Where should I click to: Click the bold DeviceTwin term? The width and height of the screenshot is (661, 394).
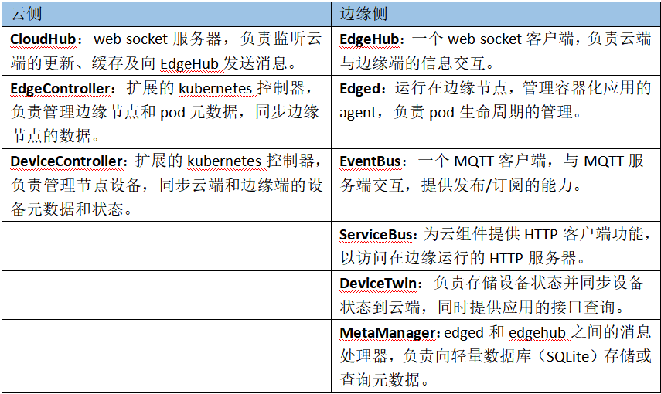379,283
